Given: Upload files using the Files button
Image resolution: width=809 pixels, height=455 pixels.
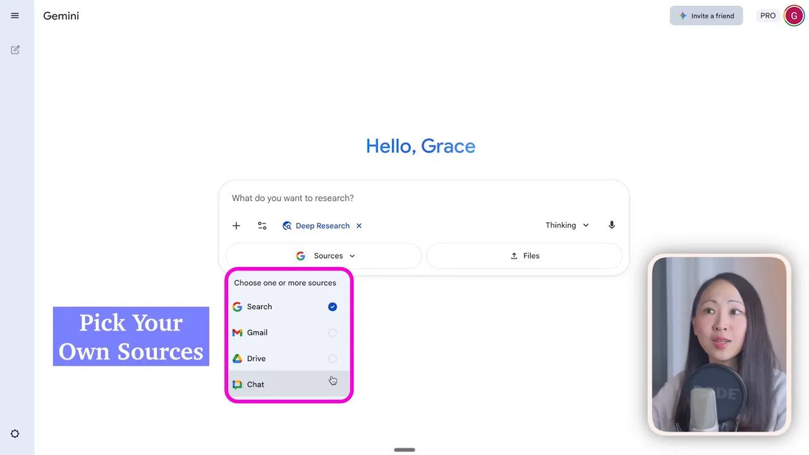Looking at the screenshot, I should [x=525, y=255].
